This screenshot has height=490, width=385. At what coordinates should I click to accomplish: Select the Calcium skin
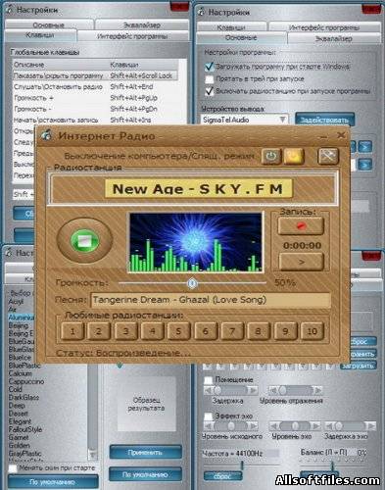click(20, 373)
